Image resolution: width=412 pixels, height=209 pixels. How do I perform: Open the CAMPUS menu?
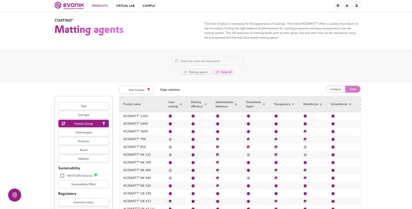click(x=149, y=6)
